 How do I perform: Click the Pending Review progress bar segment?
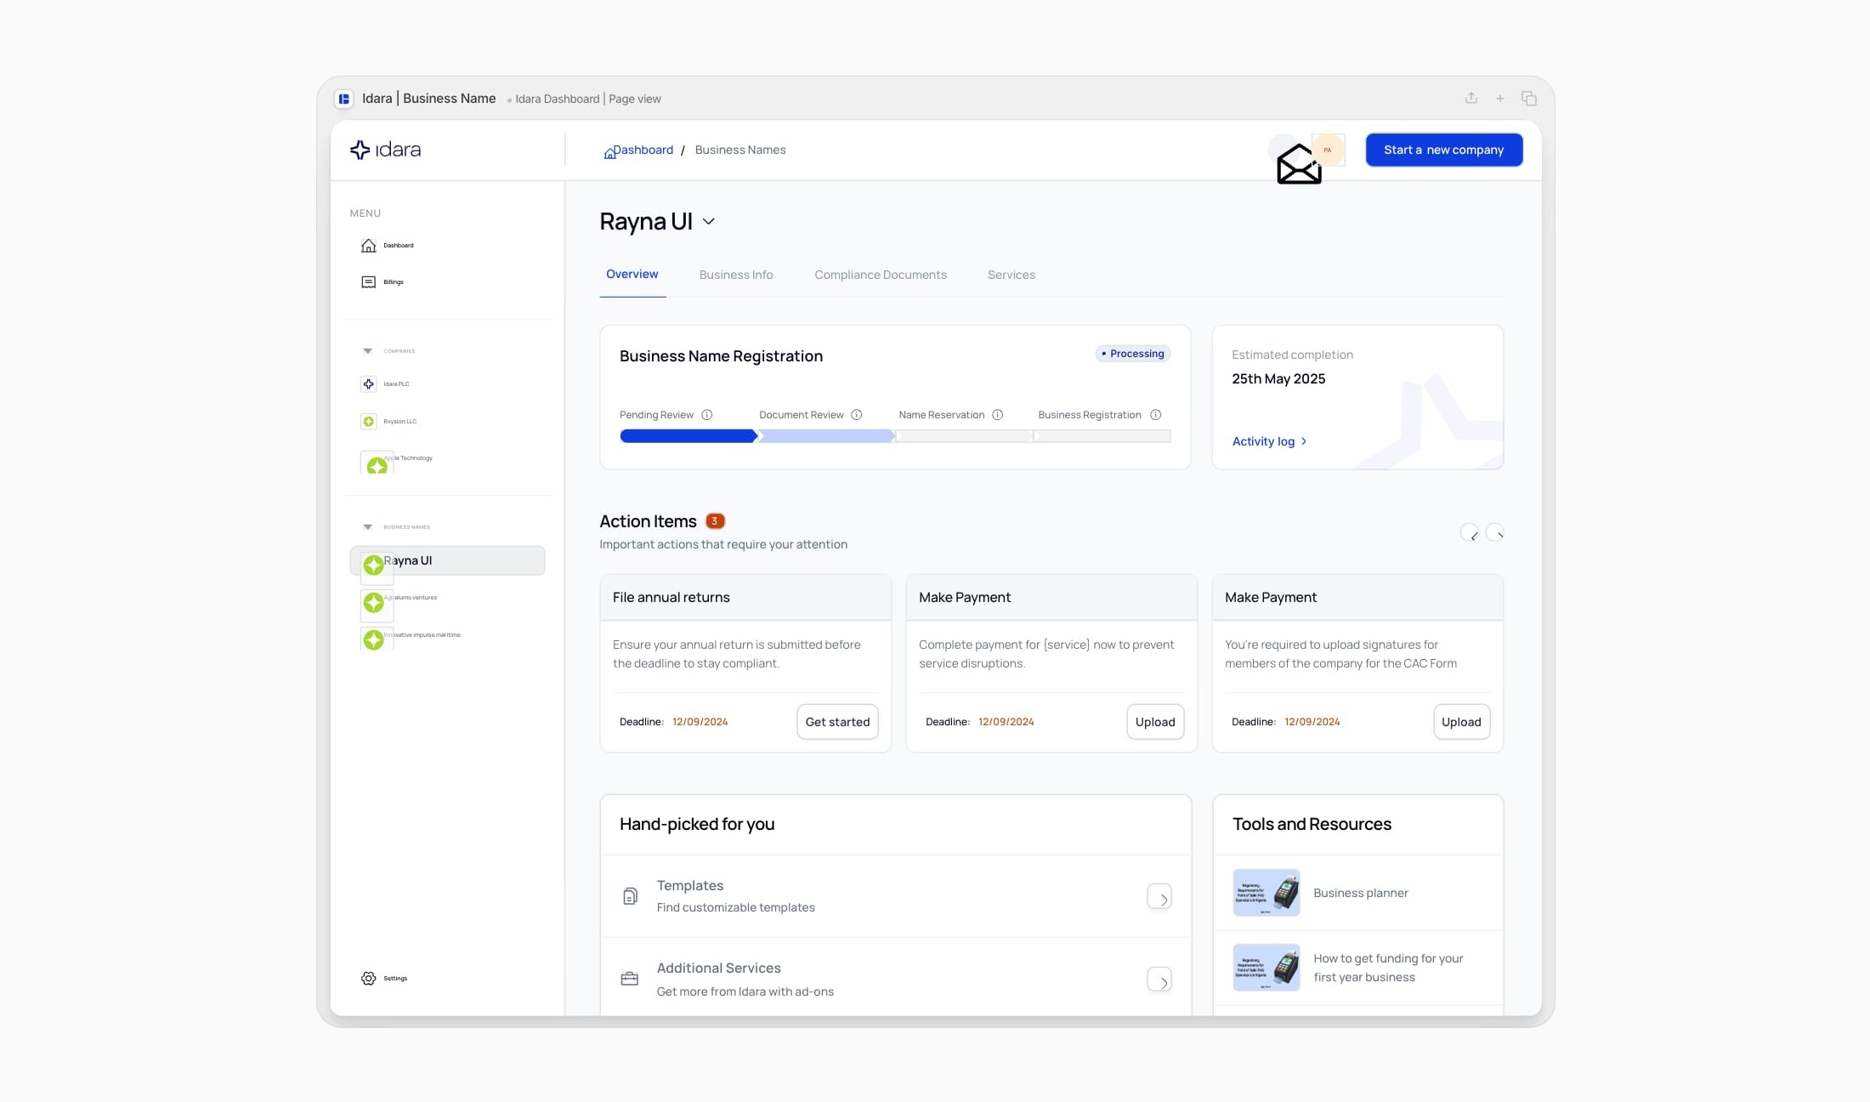tap(688, 436)
